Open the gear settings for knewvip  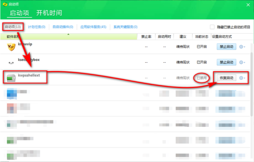(242, 47)
